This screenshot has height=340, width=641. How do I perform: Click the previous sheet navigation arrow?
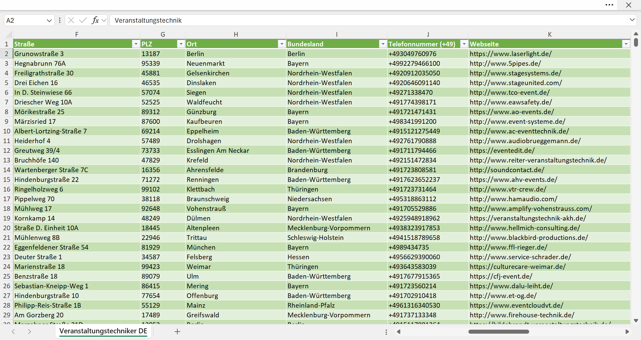point(13,331)
